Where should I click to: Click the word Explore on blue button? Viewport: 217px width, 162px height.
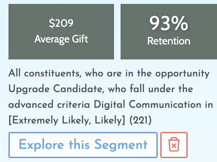click(x=41, y=145)
